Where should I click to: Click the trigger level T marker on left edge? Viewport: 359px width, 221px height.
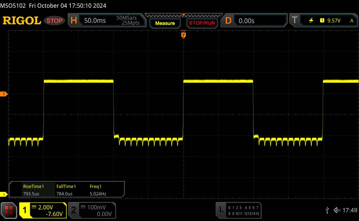tap(4, 94)
